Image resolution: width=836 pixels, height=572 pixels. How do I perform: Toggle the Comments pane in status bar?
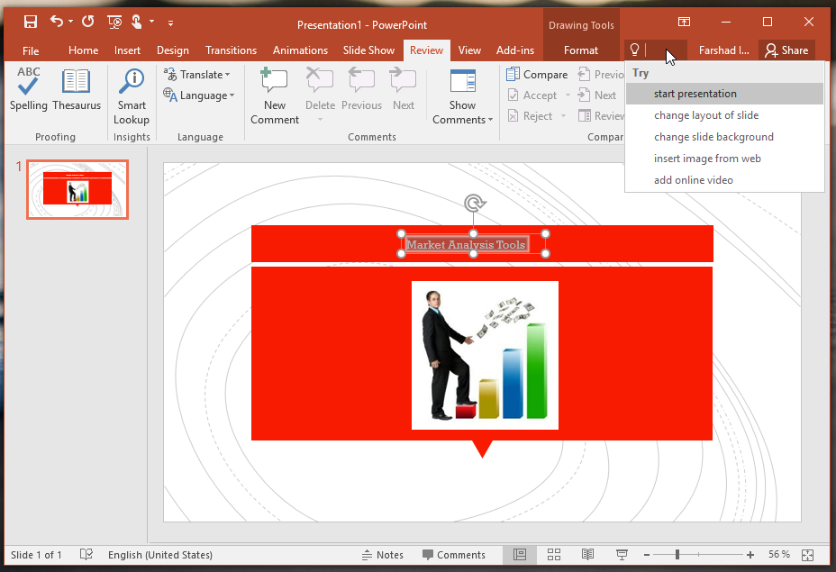coord(454,555)
